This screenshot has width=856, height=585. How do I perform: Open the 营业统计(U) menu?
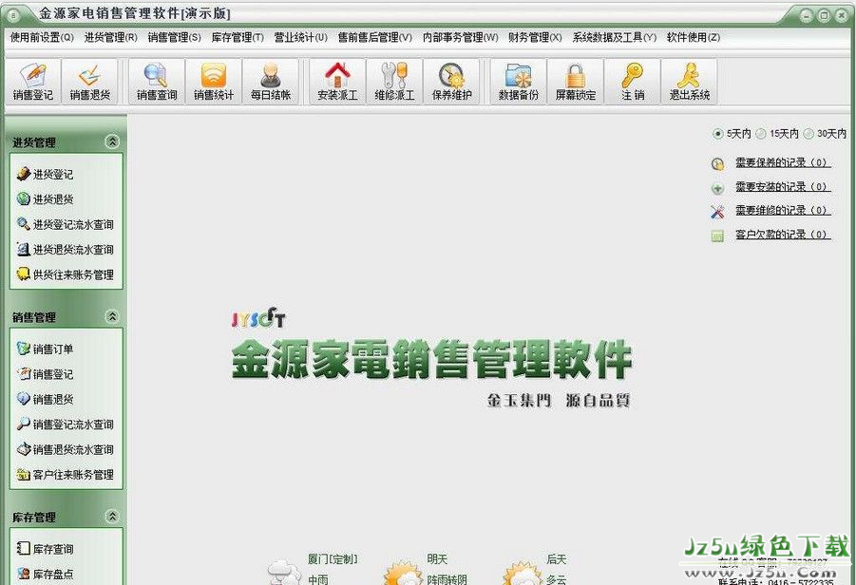tap(301, 37)
